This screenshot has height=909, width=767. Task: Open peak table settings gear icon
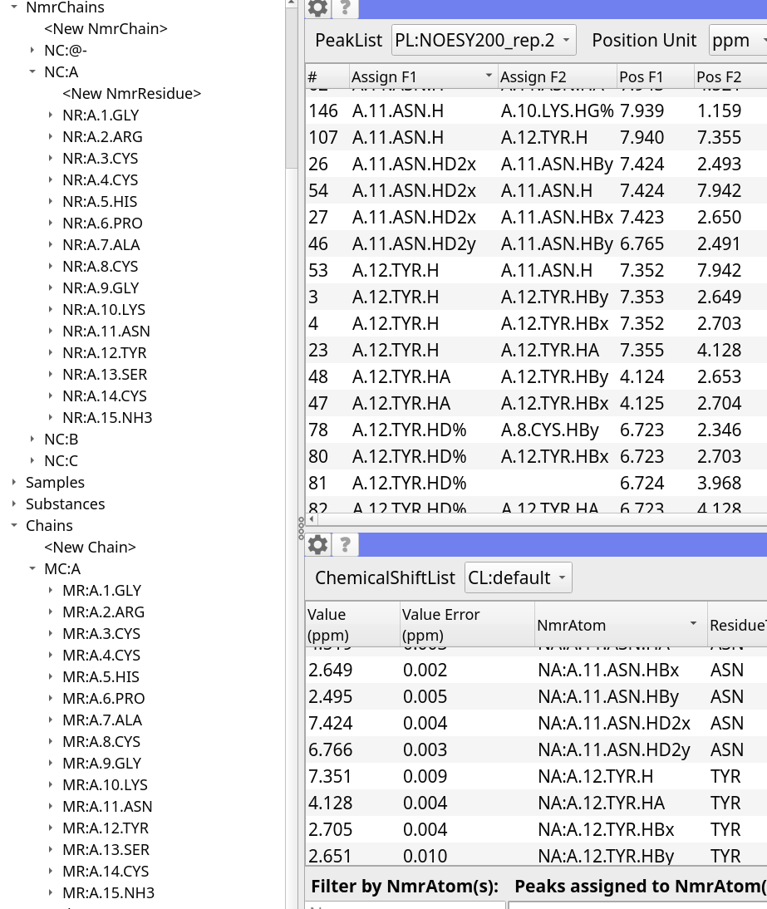pyautogui.click(x=317, y=8)
